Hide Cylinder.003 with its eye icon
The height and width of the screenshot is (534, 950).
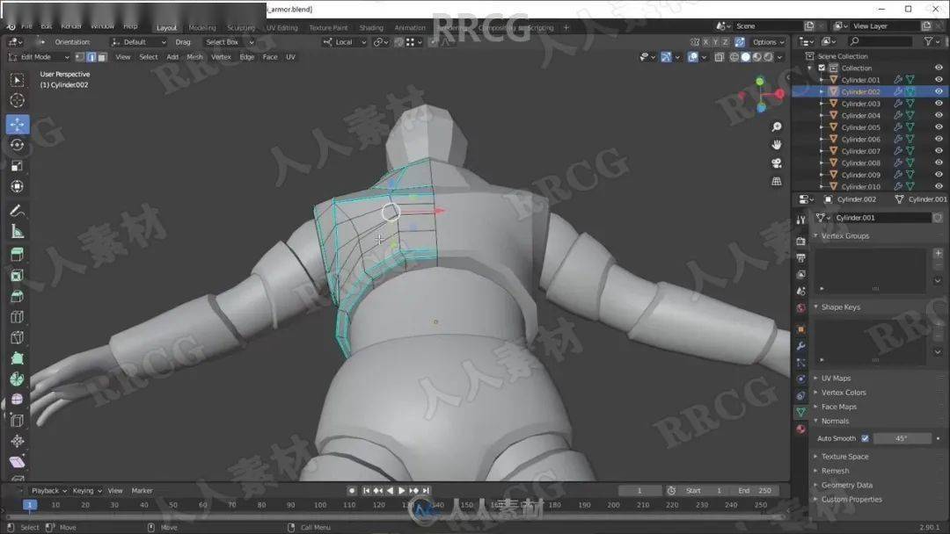coord(939,104)
